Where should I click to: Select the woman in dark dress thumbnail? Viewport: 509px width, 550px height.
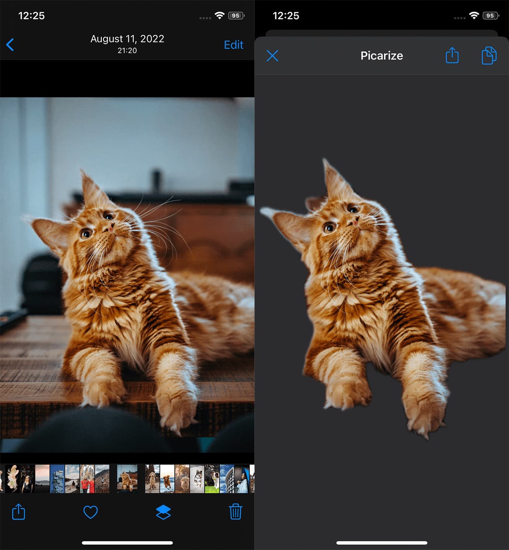[27, 479]
